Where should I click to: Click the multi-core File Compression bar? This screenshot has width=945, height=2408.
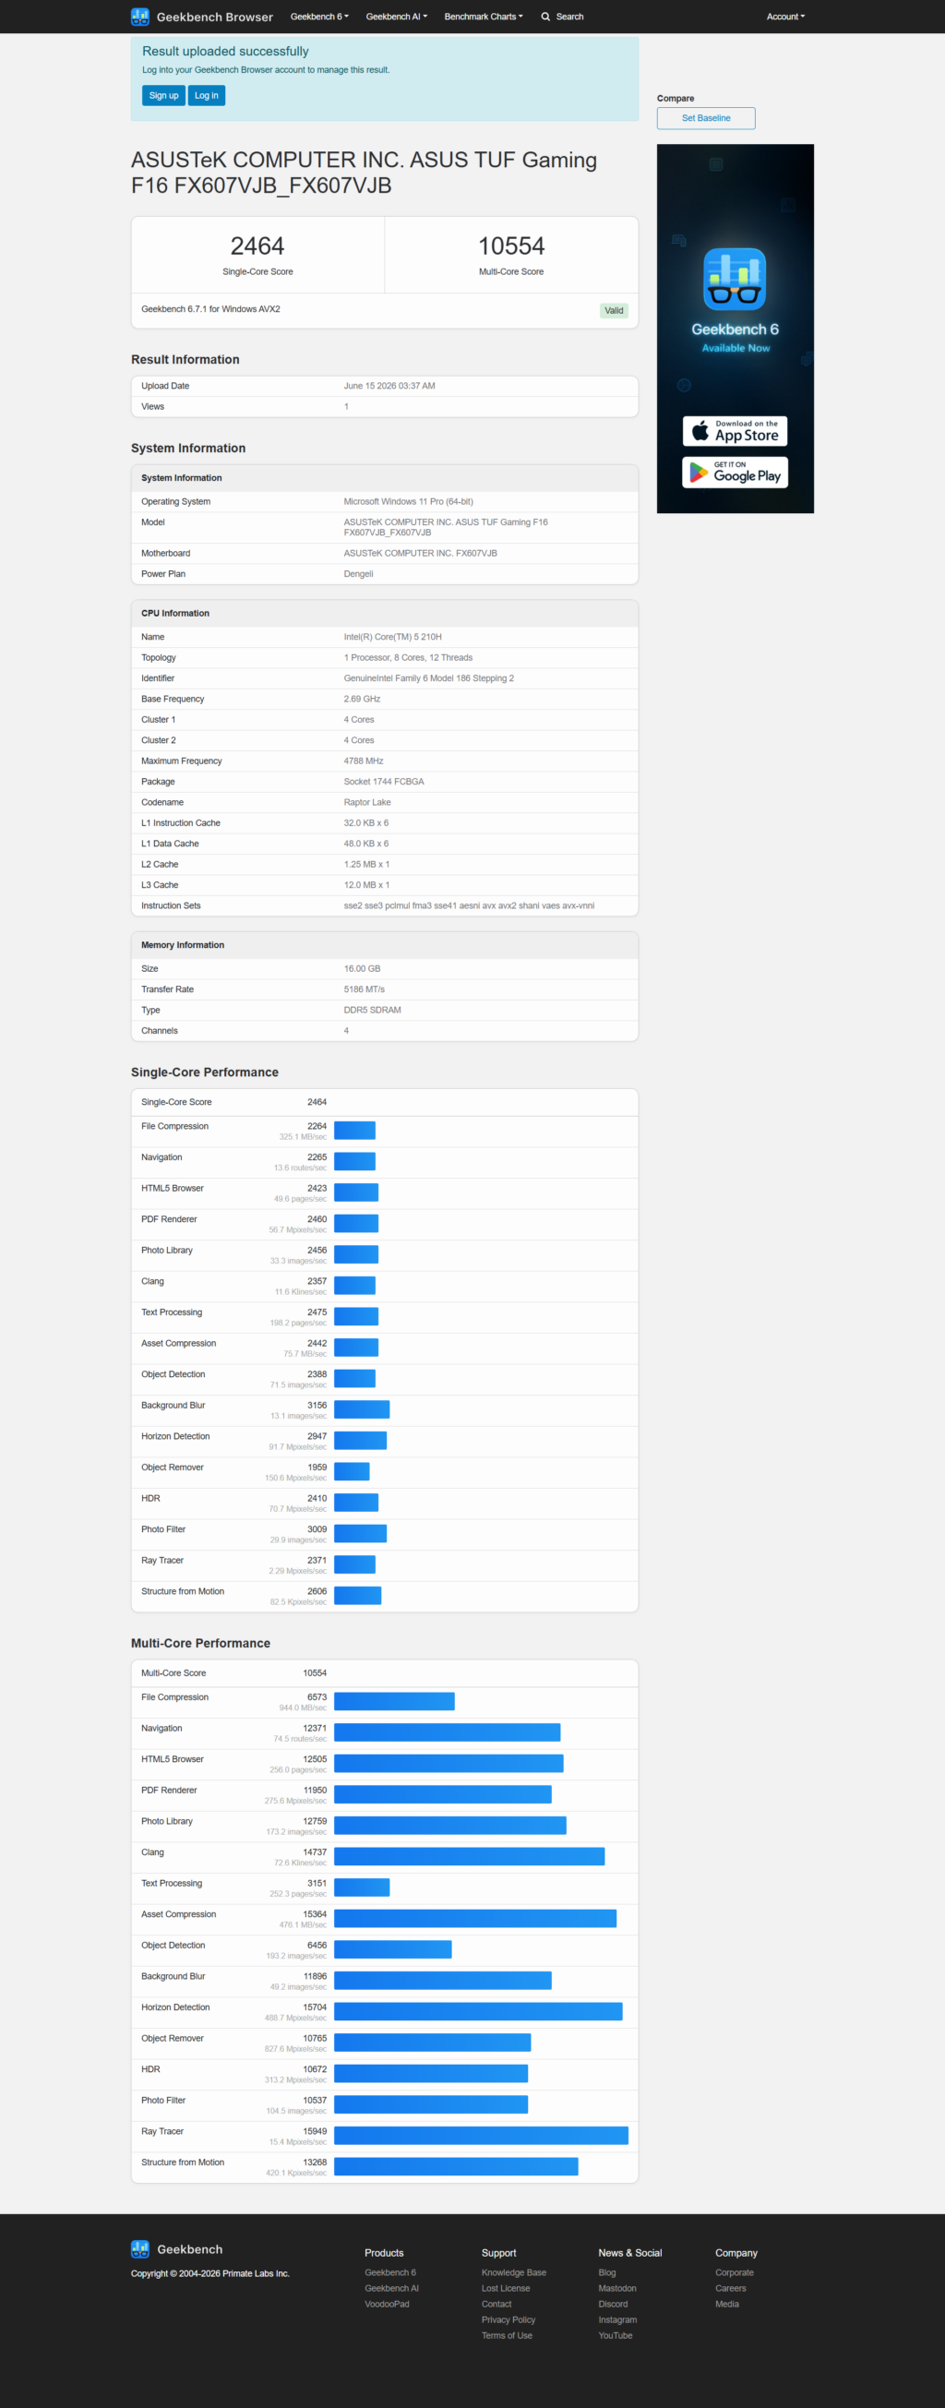pos(394,1701)
